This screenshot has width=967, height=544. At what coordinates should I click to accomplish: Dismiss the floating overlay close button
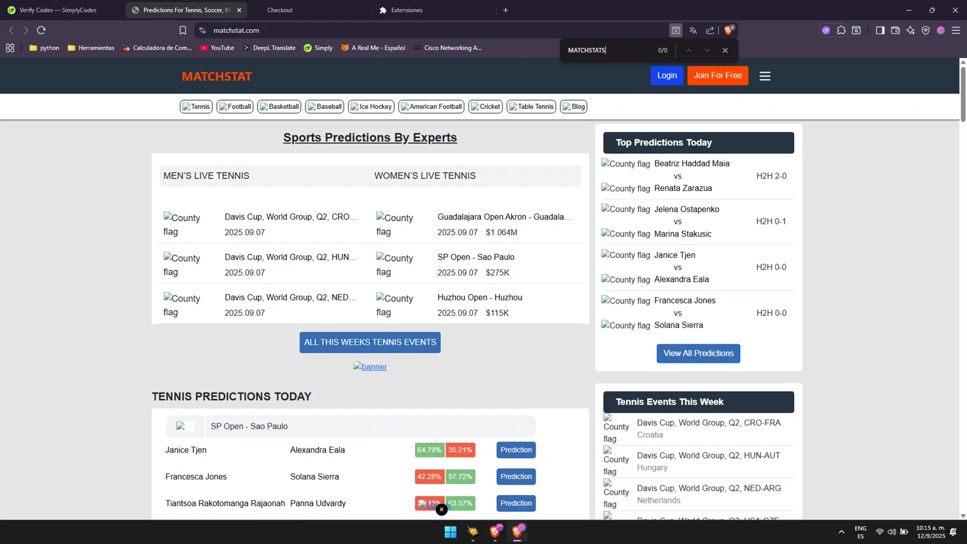(x=442, y=510)
